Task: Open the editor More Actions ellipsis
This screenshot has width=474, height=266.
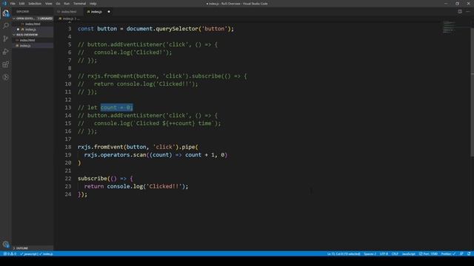Action: [467, 12]
